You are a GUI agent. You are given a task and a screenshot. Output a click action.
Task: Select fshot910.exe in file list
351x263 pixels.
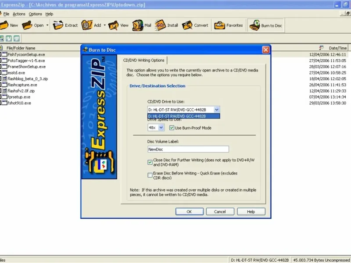[19, 103]
